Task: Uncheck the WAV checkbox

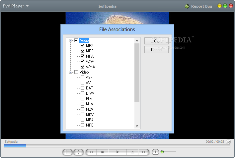Action: [82, 61]
